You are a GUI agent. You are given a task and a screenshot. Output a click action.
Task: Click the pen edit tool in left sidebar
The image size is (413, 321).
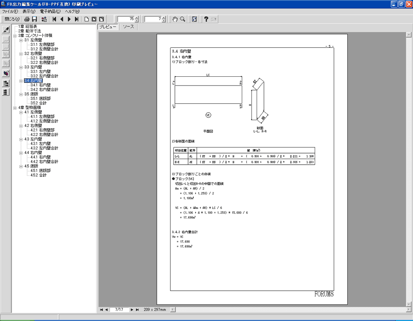6,29
